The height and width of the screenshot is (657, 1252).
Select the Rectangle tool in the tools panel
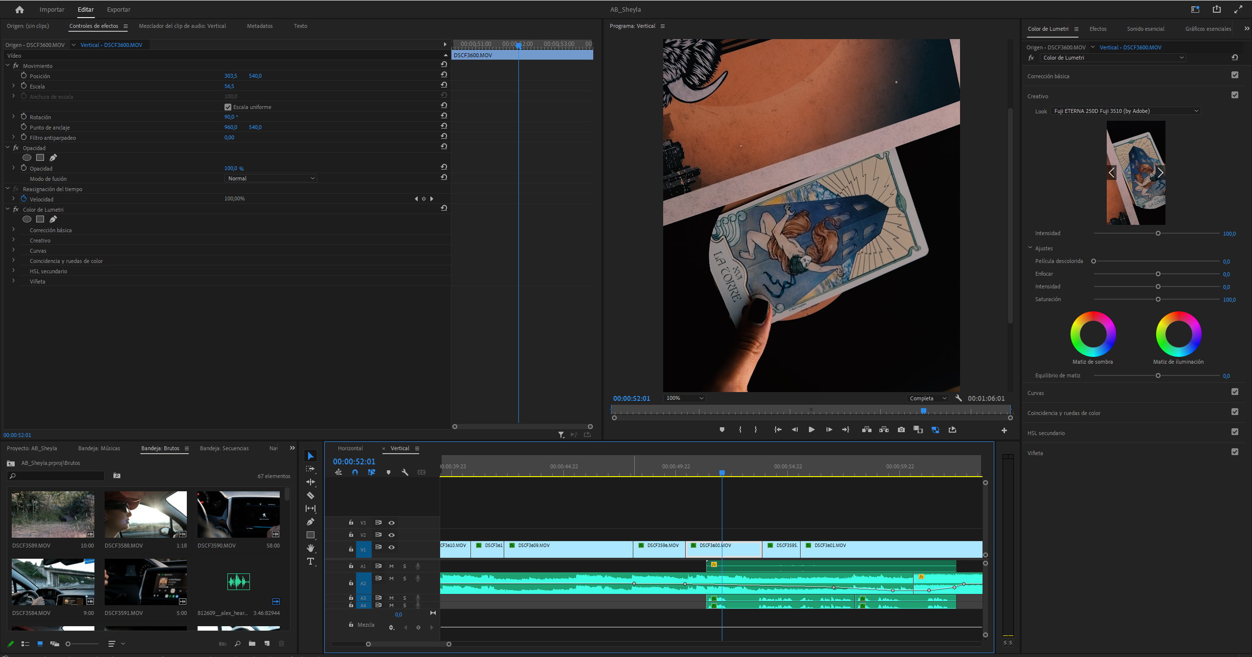tap(311, 535)
